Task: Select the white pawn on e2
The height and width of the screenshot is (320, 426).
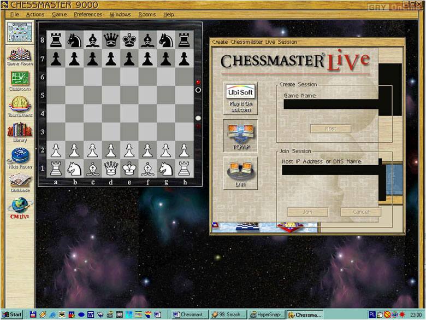Action: pyautogui.click(x=129, y=150)
